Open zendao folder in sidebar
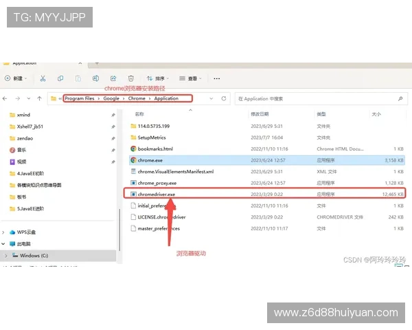The height and width of the screenshot is (330, 412). [25, 138]
